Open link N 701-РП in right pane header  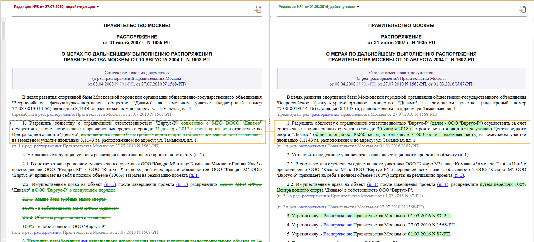(x=366, y=84)
